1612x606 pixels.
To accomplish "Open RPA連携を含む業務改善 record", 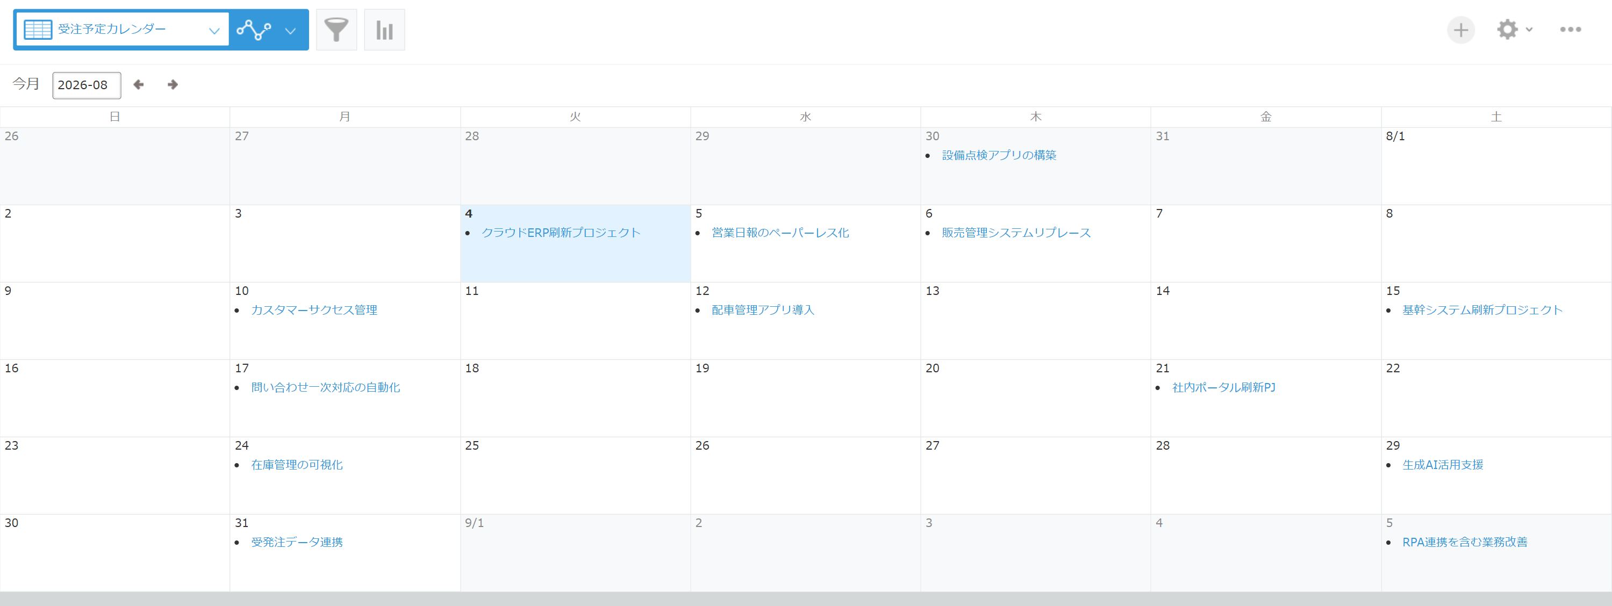I will 1464,542.
